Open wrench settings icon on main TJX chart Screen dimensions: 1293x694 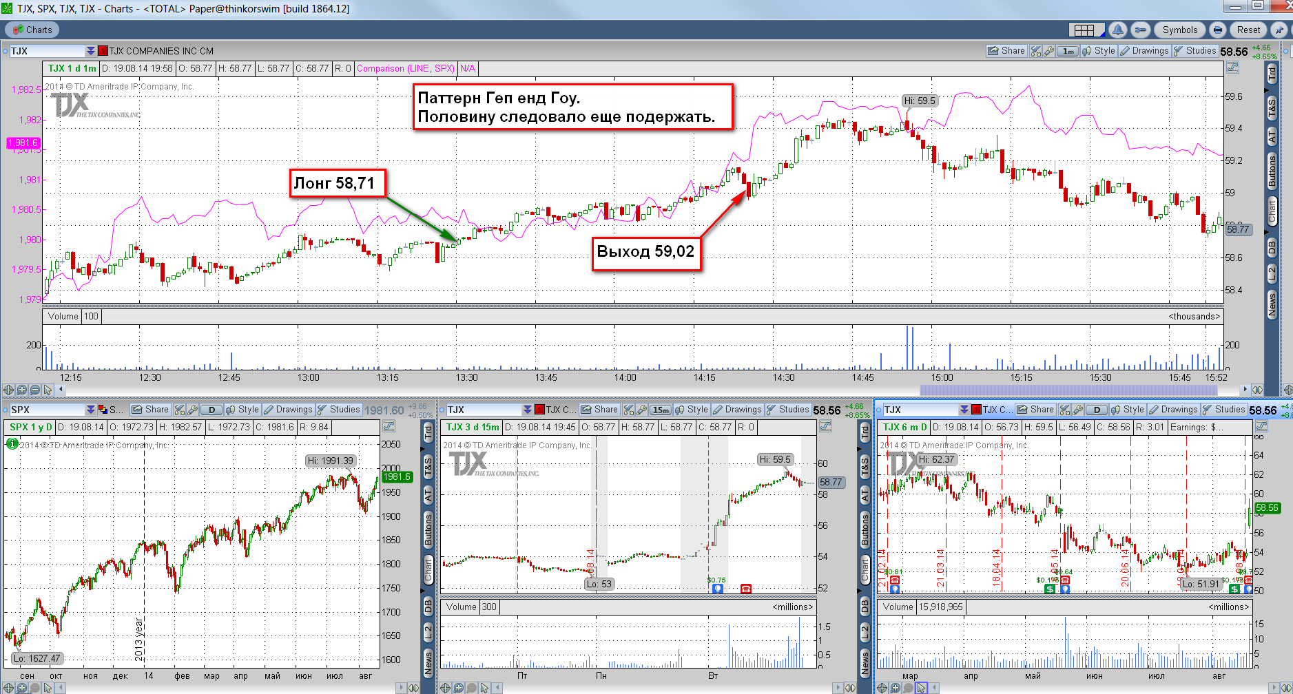[1048, 51]
